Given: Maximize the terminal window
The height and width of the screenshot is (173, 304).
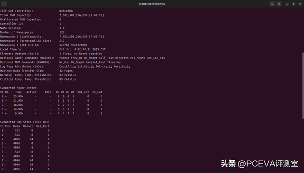Looking at the screenshot, I should [294, 4].
